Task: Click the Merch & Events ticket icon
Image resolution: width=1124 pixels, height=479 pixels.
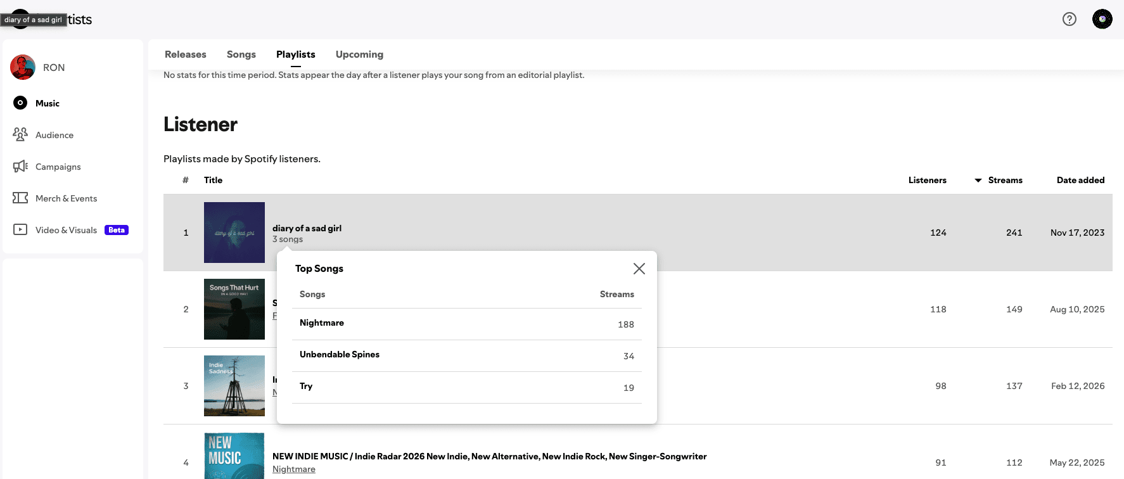Action: click(x=20, y=198)
